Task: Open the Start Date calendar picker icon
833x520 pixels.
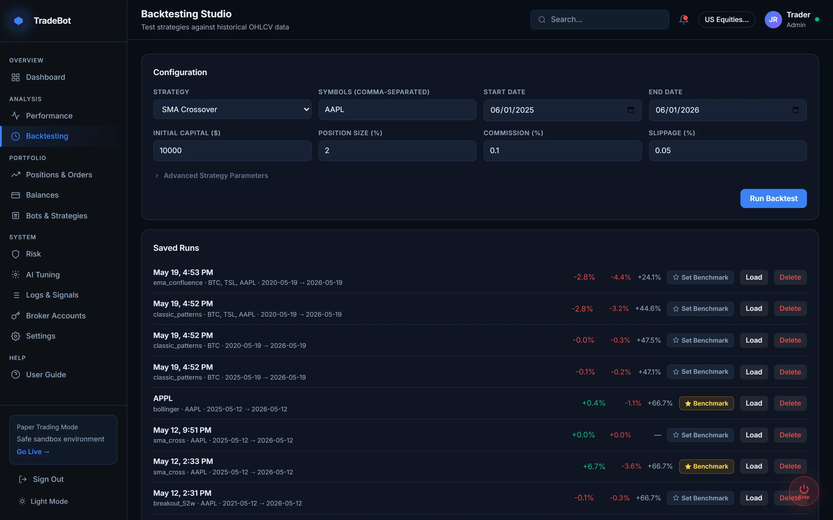Action: 631,110
